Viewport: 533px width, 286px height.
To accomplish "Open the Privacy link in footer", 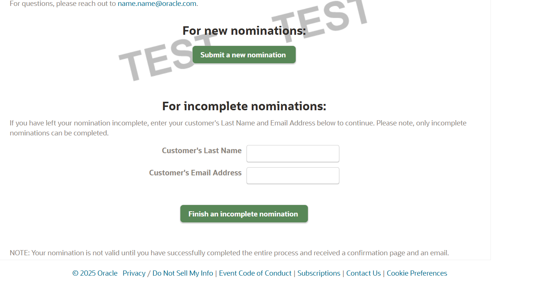I will 134,273.
